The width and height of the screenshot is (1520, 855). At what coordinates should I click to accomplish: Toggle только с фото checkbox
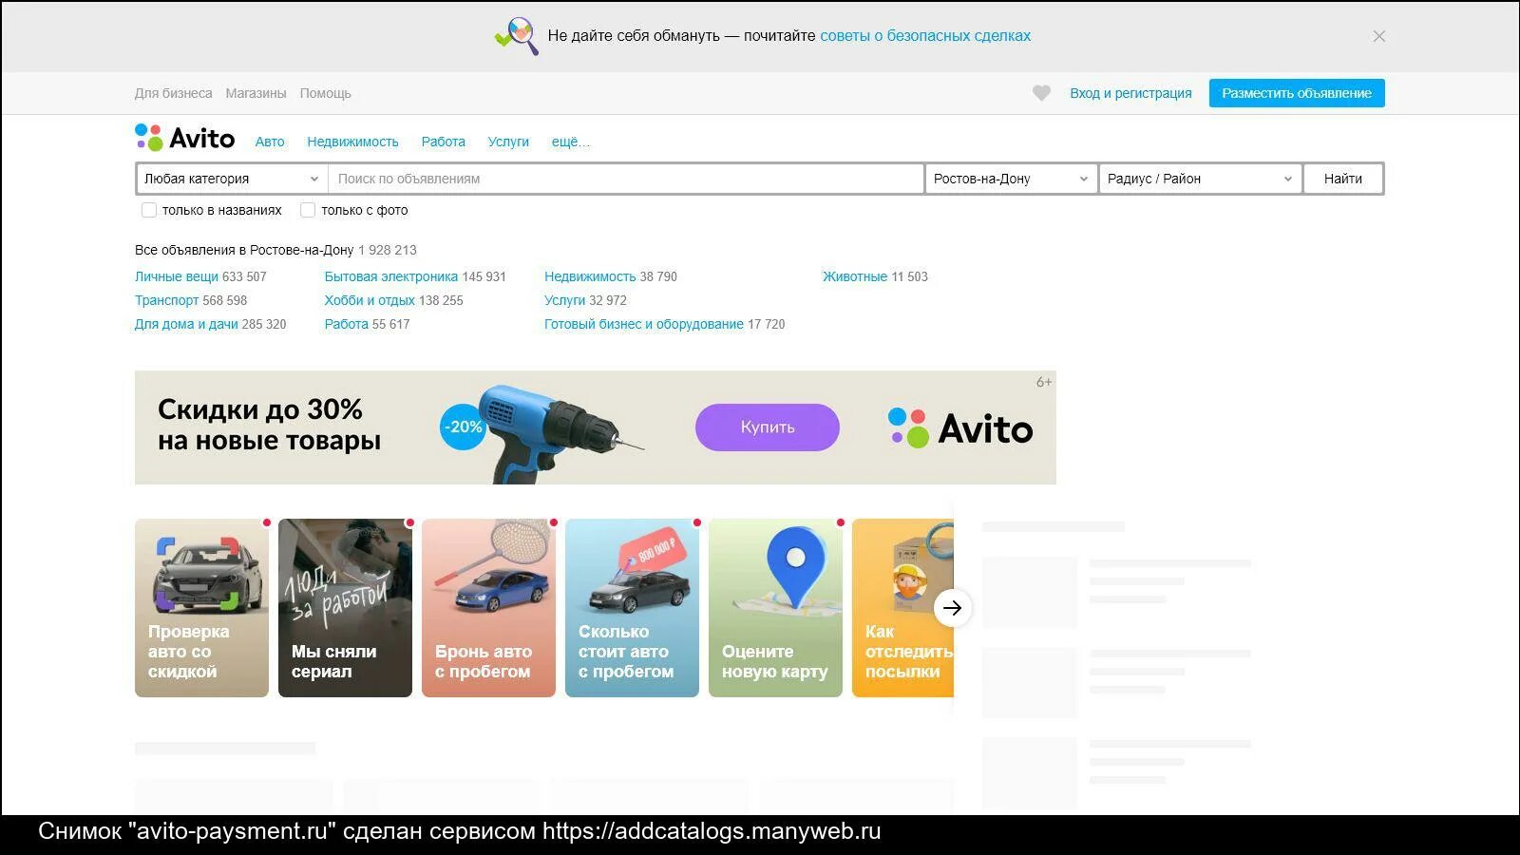tap(308, 210)
